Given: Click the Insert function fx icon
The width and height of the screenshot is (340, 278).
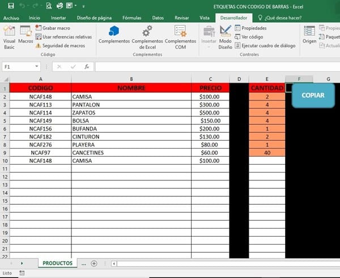Looking at the screenshot, I should pos(87,66).
